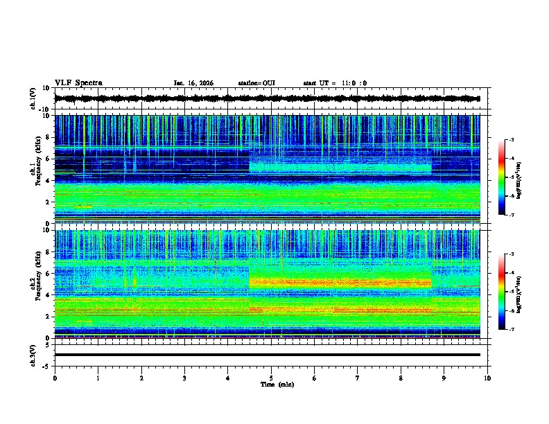
Task: Click the "start UT = 11:0 :0" label
Action: pyautogui.click(x=335, y=83)
